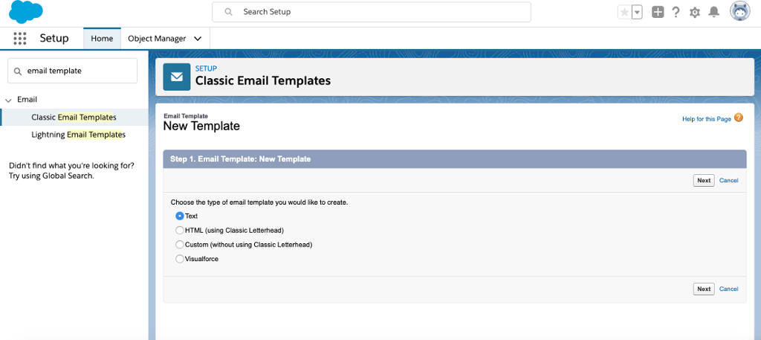Open the App Launcher grid icon
This screenshot has height=340, width=761.
click(20, 39)
